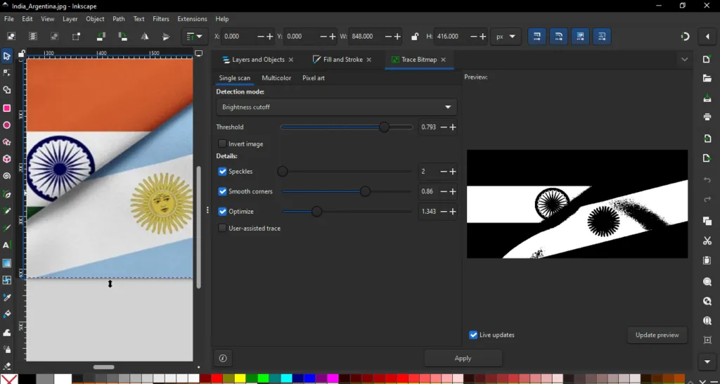Select the Node edit tool
The image size is (720, 384).
coord(7,73)
